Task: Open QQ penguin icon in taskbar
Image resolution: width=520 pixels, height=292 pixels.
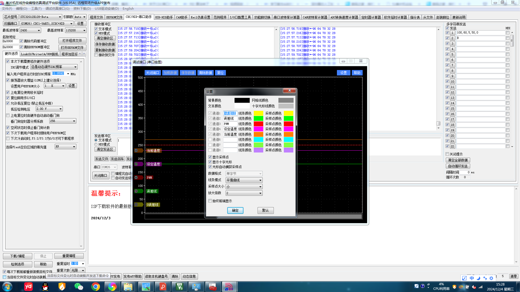Action: pyautogui.click(x=45, y=287)
